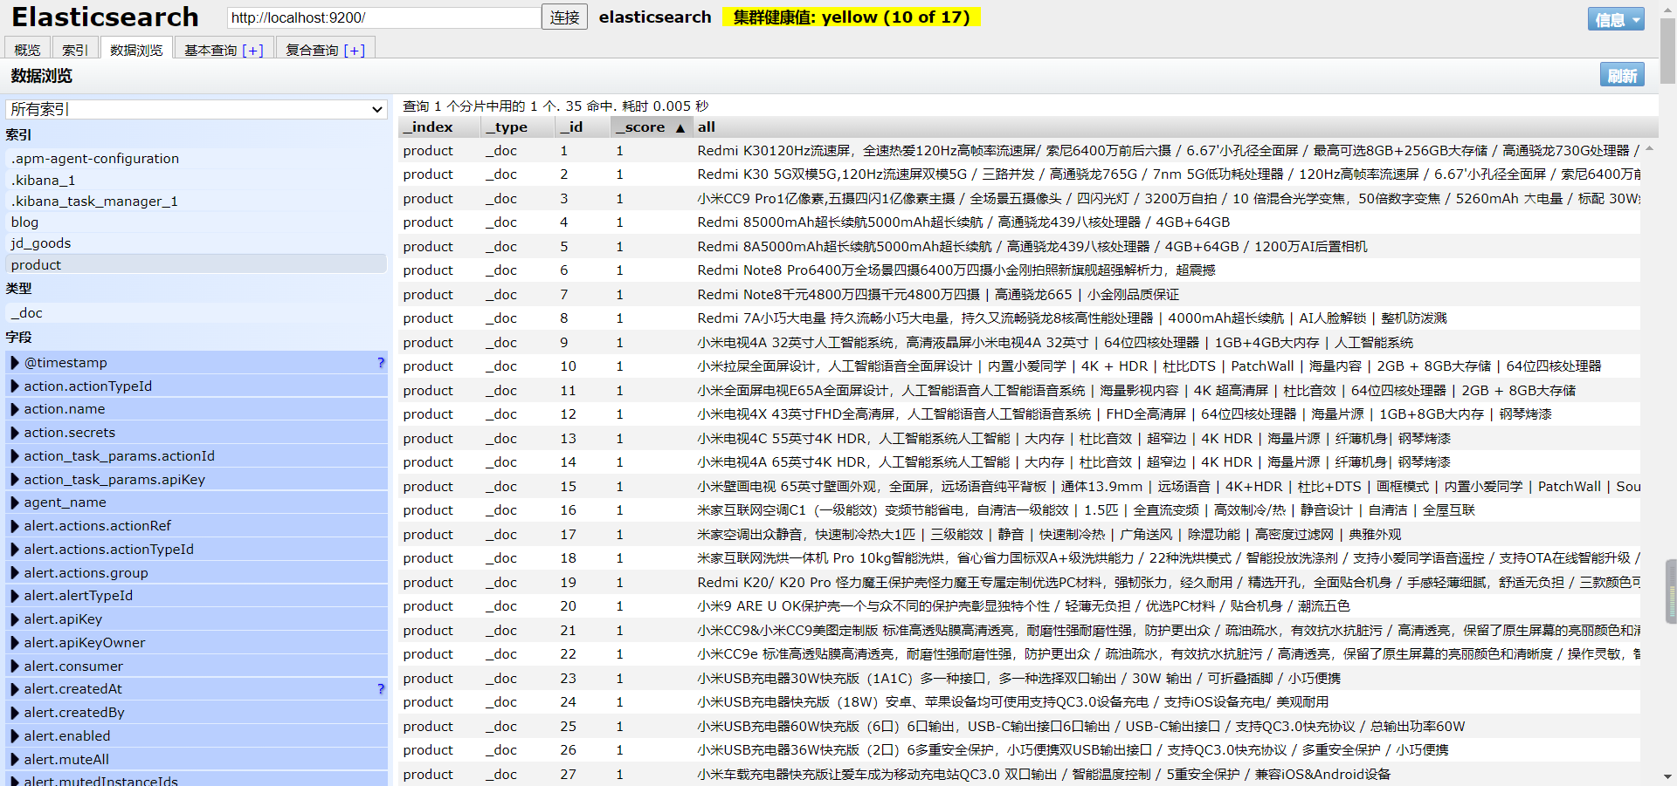Click the 连接 connect button
This screenshot has width=1677, height=786.
[565, 17]
